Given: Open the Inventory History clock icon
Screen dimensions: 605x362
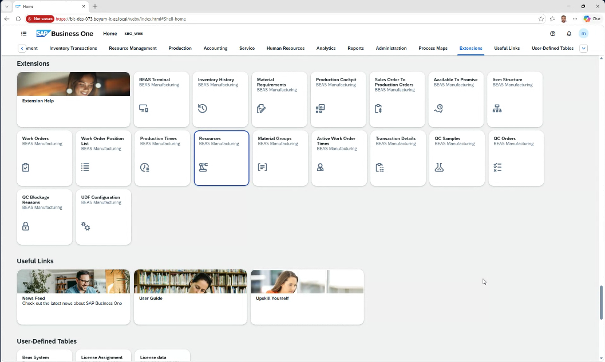Looking at the screenshot, I should (x=203, y=109).
